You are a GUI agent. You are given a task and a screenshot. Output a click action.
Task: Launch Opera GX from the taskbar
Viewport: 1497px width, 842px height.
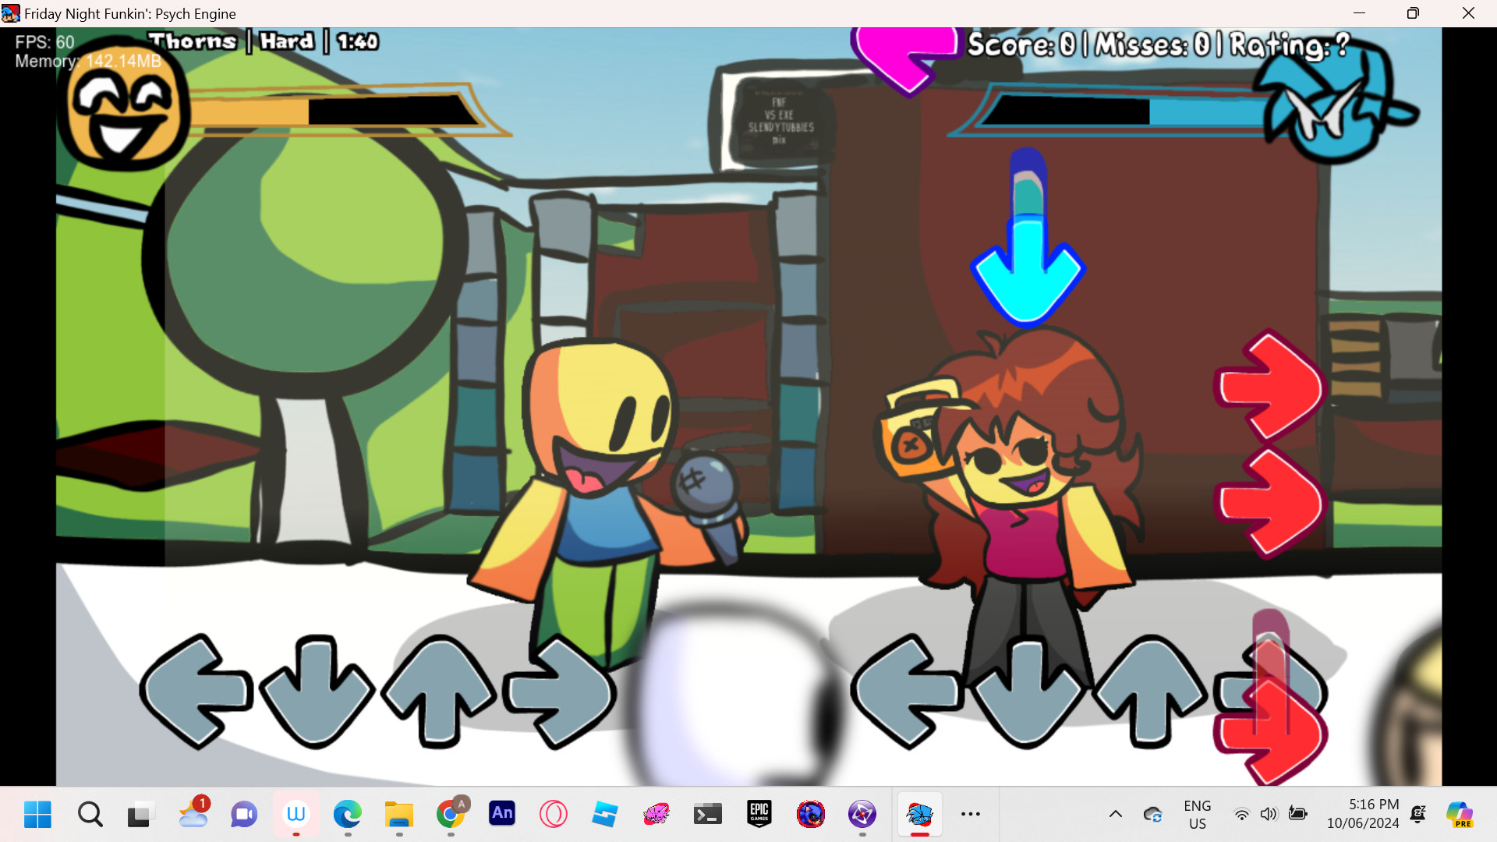(554, 814)
